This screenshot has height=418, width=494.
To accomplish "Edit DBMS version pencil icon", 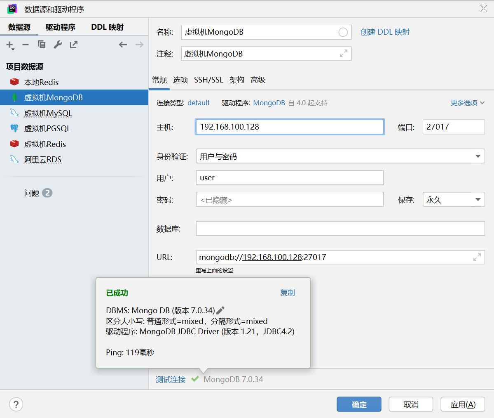I will [220, 310].
